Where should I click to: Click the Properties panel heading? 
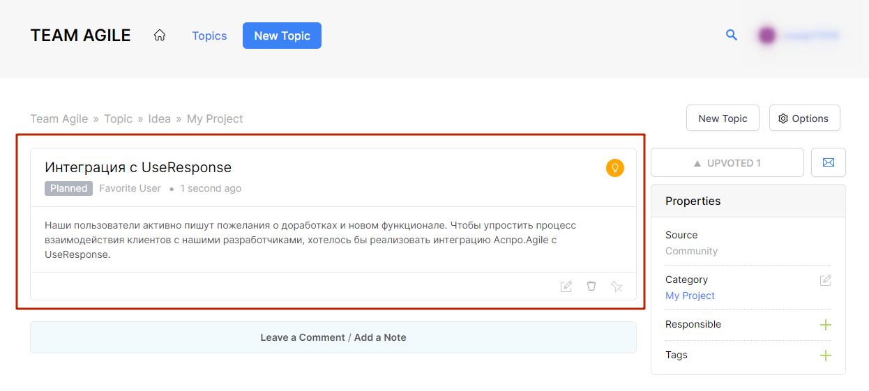(x=693, y=201)
